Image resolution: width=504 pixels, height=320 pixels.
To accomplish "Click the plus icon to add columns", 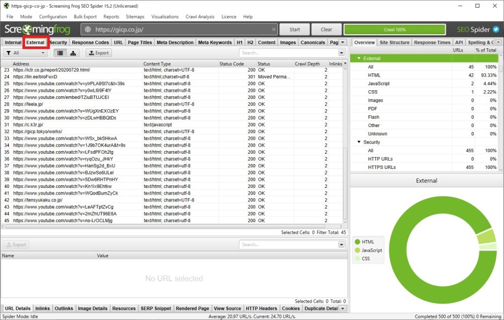I will (345, 64).
